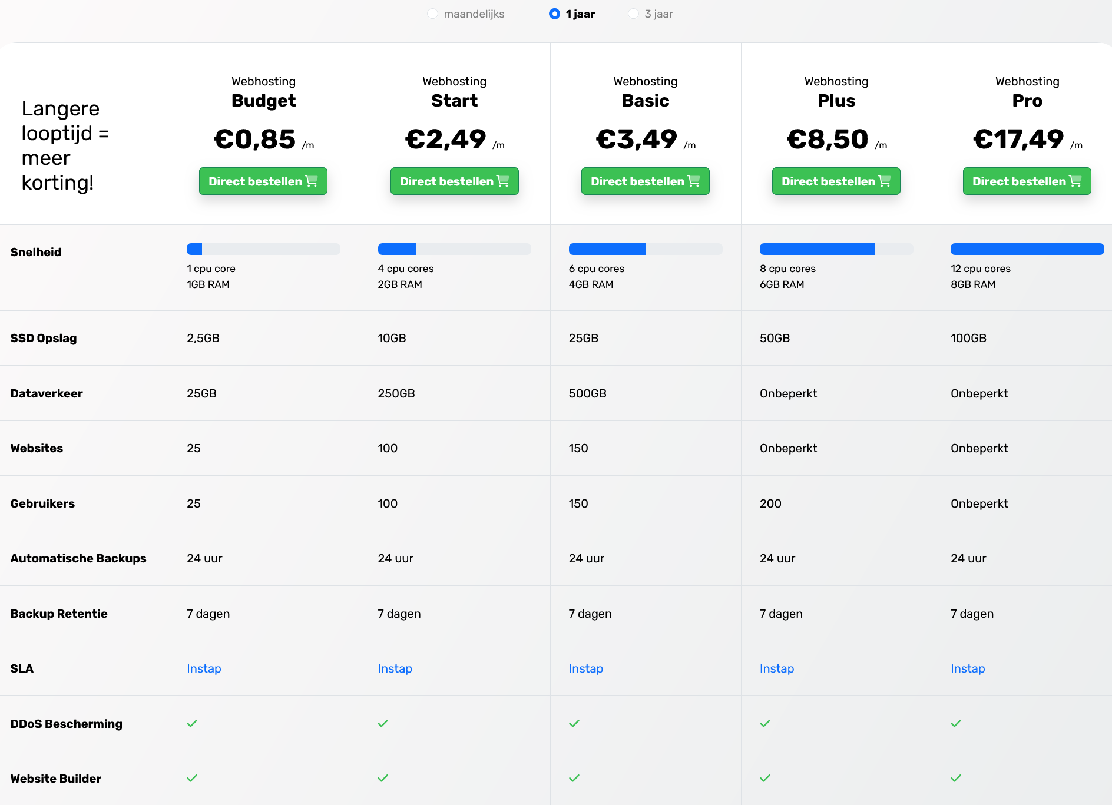The width and height of the screenshot is (1112, 805).
Task: Order Webhosting Plus via Direct bestellen
Action: point(836,181)
